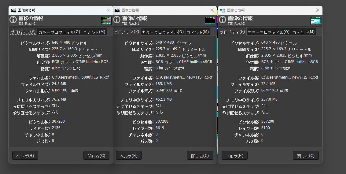Click the layer count value 2156
The width and height of the screenshot is (346, 174).
(56, 128)
